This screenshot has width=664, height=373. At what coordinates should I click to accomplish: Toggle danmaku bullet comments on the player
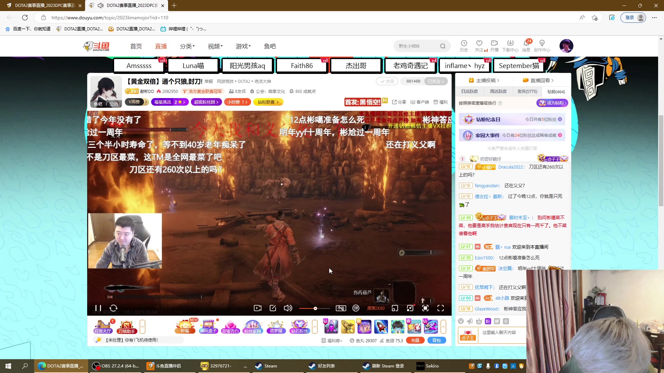(x=356, y=308)
